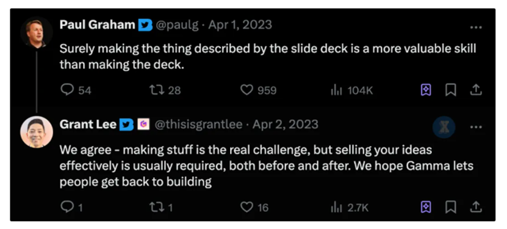View 2.7K views analytics on Grant's reply

pyautogui.click(x=350, y=207)
